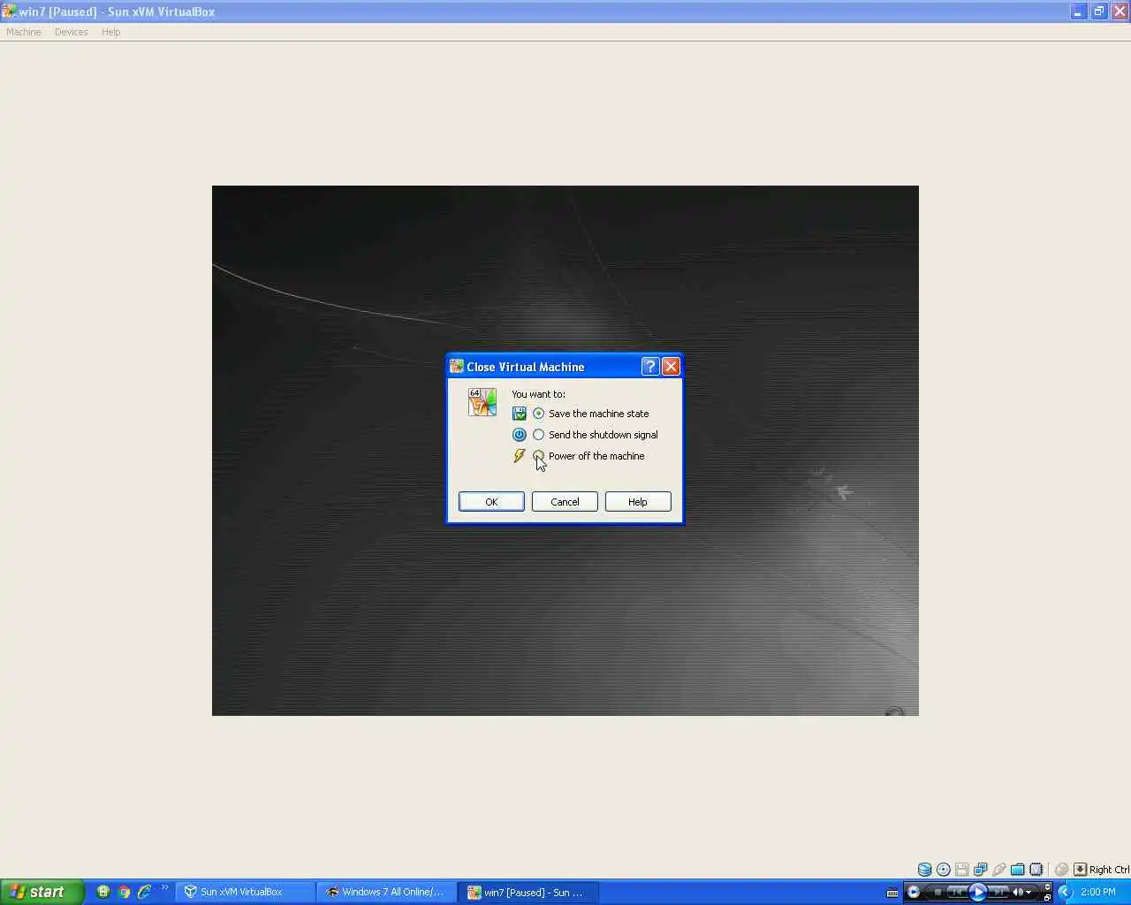Screen dimensions: 1131x905
Task: Open Help from the Close Virtual Machine dialog
Action: [x=638, y=502]
